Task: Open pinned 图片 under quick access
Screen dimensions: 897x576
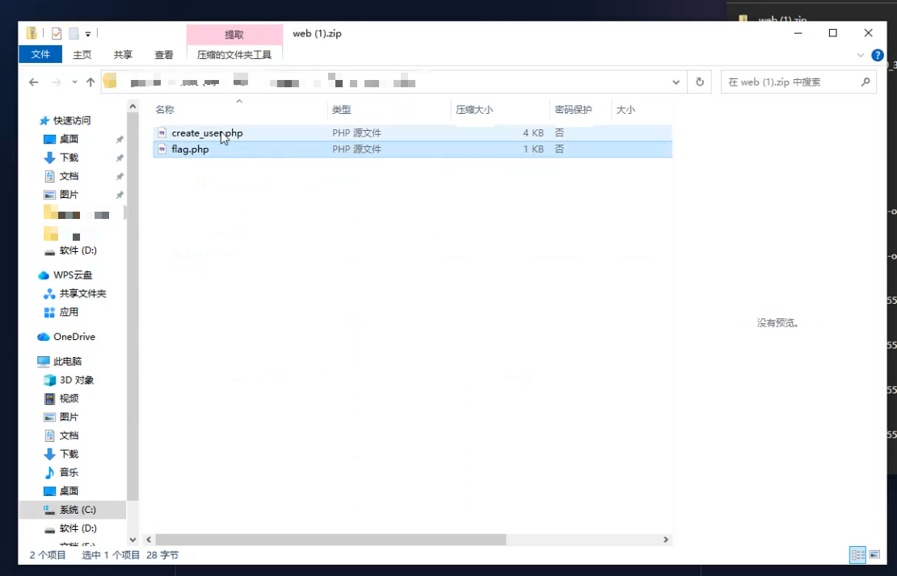Action: pyautogui.click(x=69, y=195)
